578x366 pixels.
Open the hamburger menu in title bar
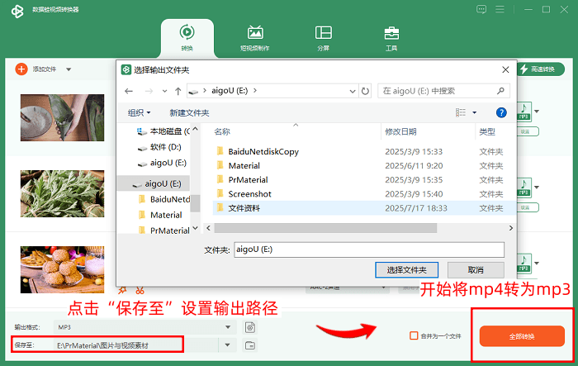click(x=500, y=9)
